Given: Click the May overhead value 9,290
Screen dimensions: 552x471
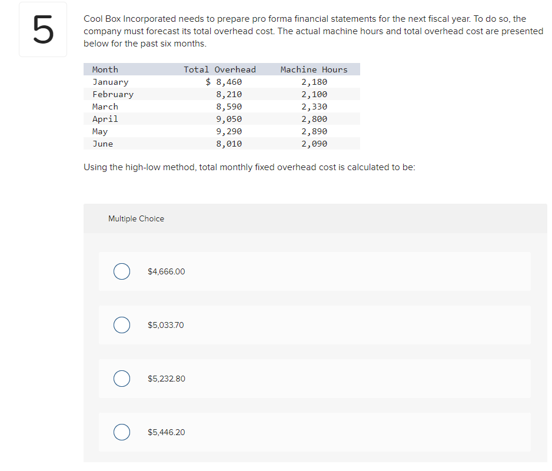Looking at the screenshot, I should 229,131.
